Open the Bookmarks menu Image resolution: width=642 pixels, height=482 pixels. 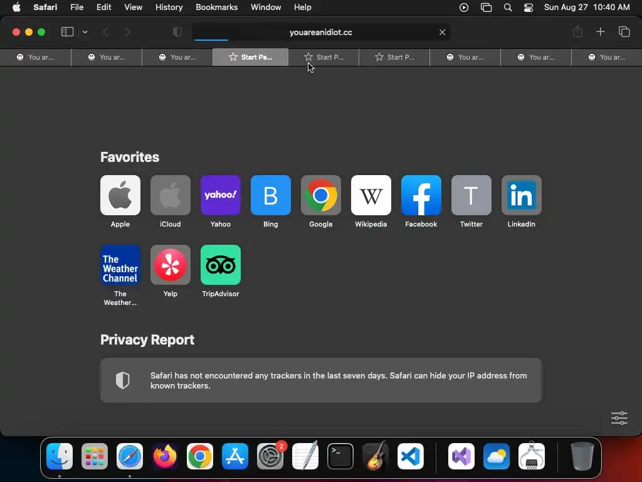(216, 8)
